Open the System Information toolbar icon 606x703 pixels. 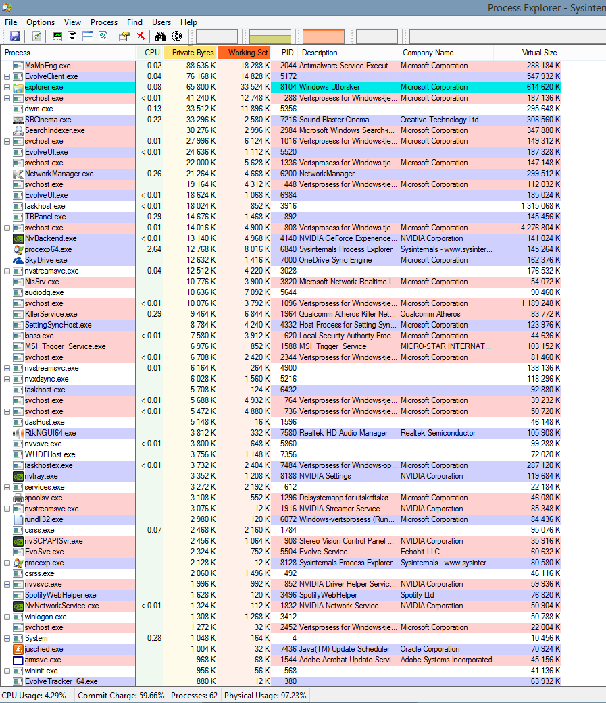57,36
